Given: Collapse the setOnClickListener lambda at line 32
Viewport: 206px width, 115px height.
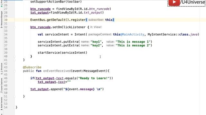Looking at the screenshot, I should 14,27.
